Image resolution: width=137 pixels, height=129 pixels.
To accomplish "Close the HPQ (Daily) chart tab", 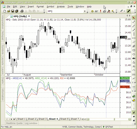I will click(x=29, y=16).
